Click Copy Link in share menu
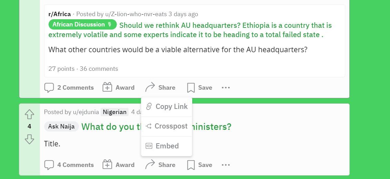 pyautogui.click(x=167, y=107)
